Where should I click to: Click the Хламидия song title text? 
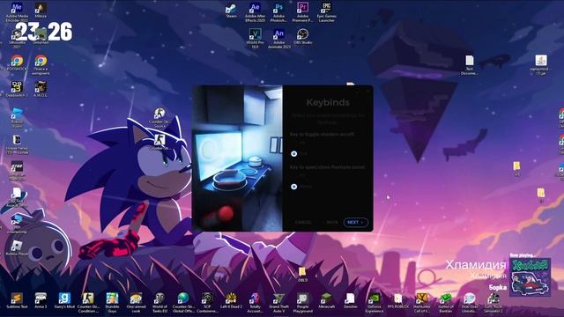[x=476, y=265]
